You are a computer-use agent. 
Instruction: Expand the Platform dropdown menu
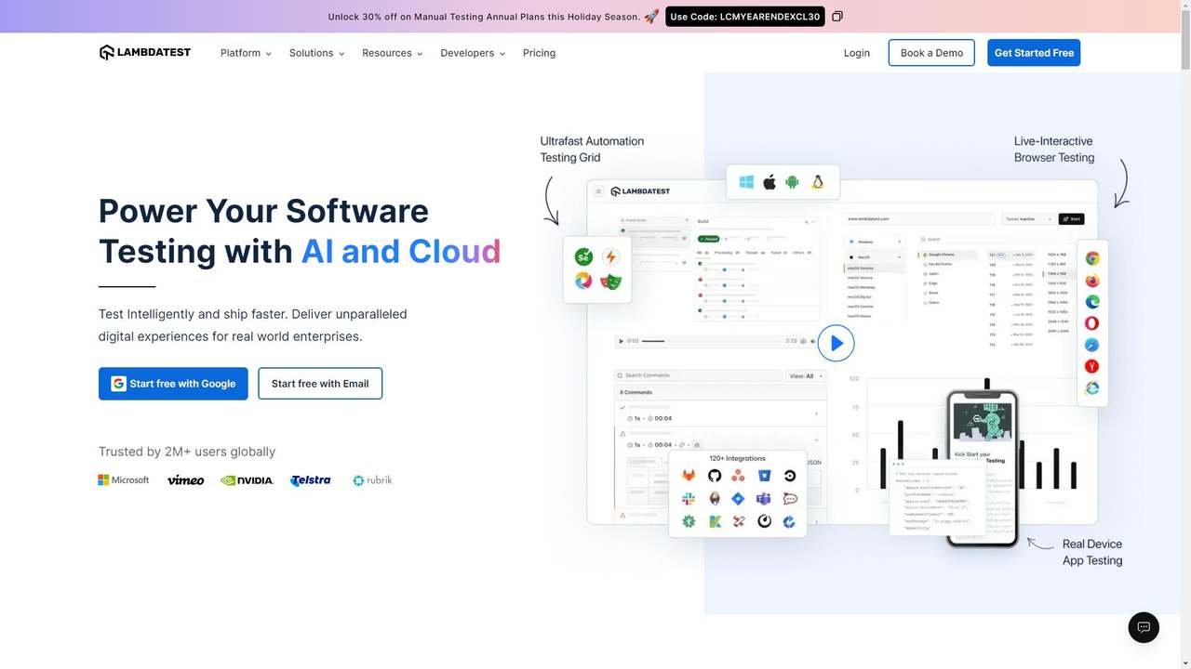(247, 53)
